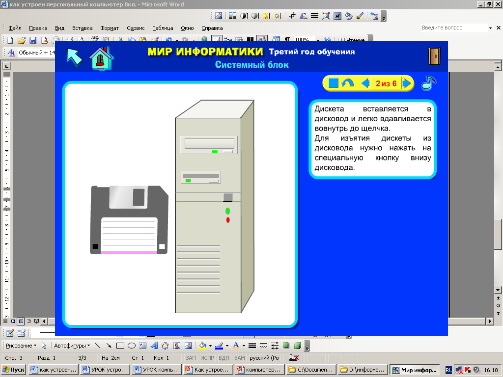Switch to the D:\информа... folder in the taskbar
The height and width of the screenshot is (377, 503).
[x=363, y=370]
